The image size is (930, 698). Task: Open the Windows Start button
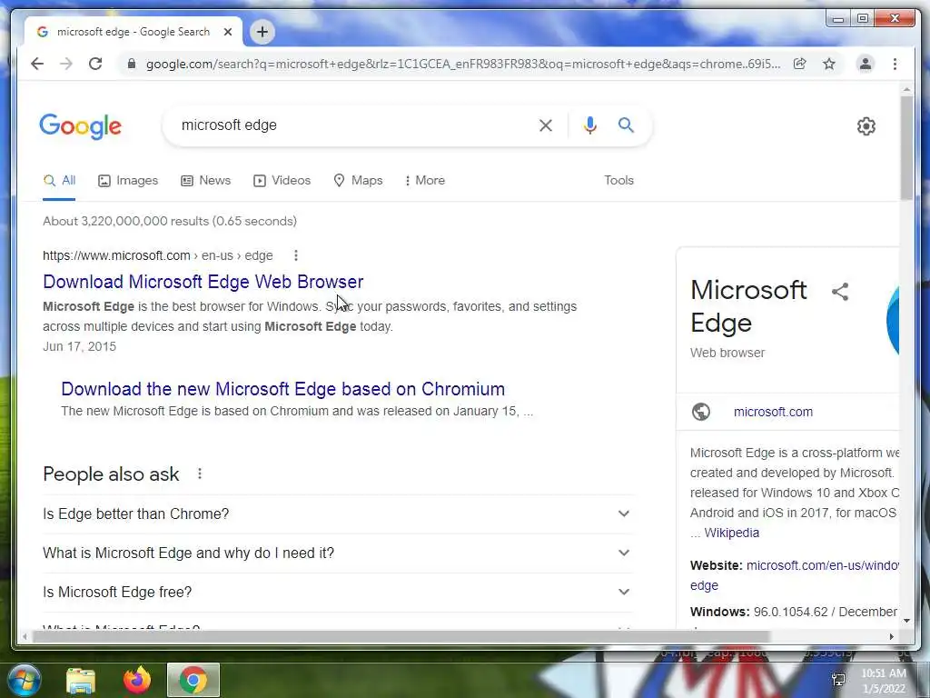click(24, 680)
